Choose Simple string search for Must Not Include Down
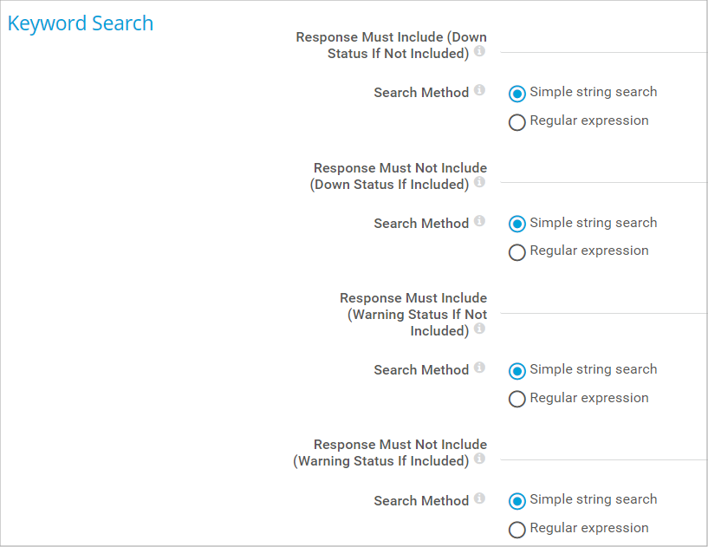708x547 pixels. tap(517, 224)
